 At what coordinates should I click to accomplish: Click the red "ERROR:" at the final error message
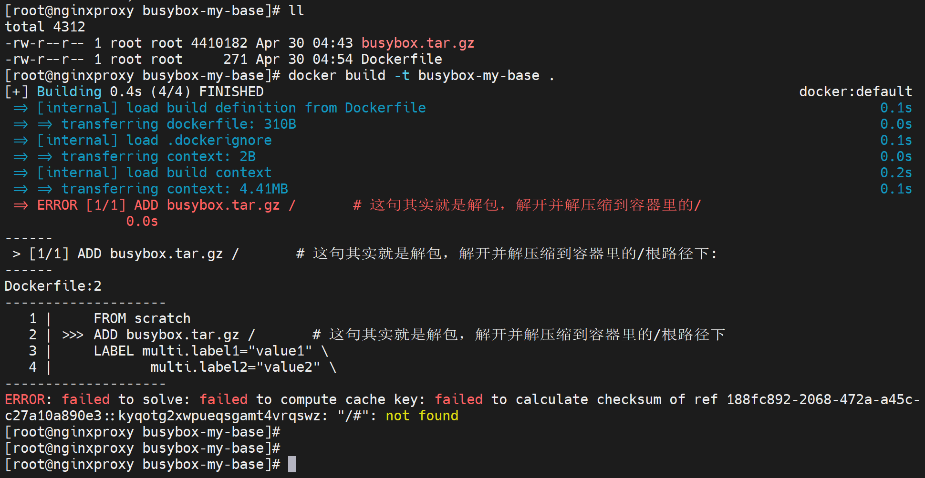[x=25, y=399]
